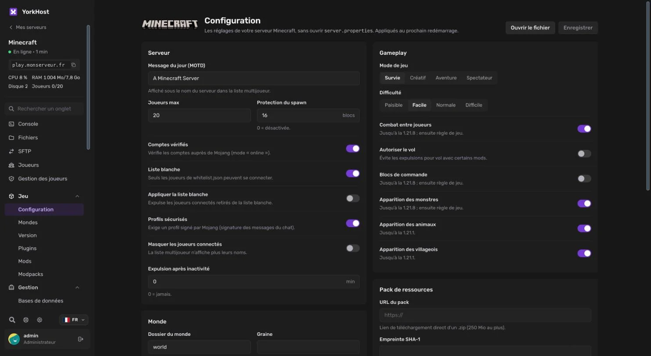Click the URL du pack input field
This screenshot has height=356, width=651.
tap(485, 315)
